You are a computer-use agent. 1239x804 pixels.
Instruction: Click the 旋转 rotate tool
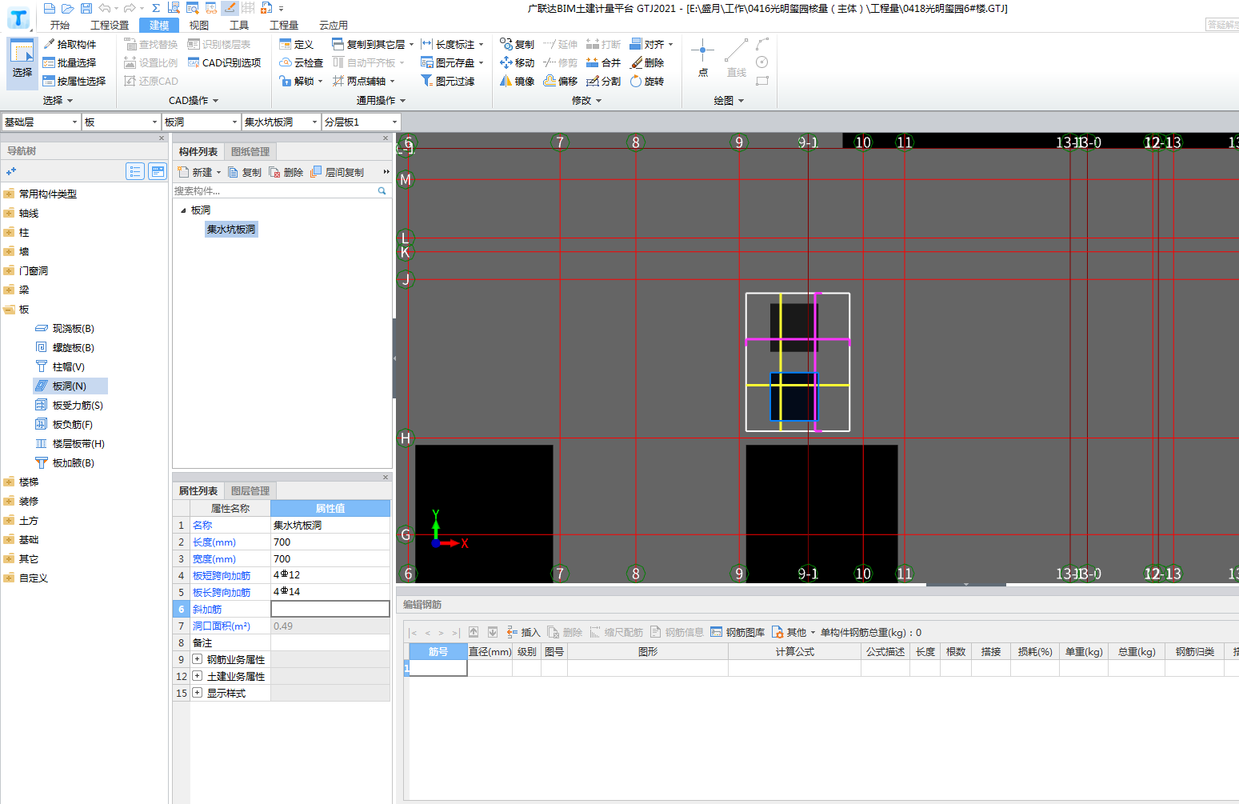point(647,81)
